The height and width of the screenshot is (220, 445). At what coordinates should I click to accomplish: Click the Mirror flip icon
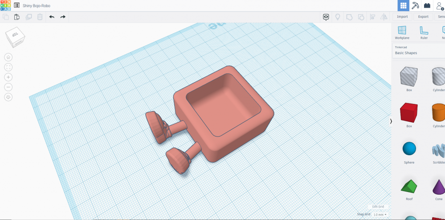384,17
